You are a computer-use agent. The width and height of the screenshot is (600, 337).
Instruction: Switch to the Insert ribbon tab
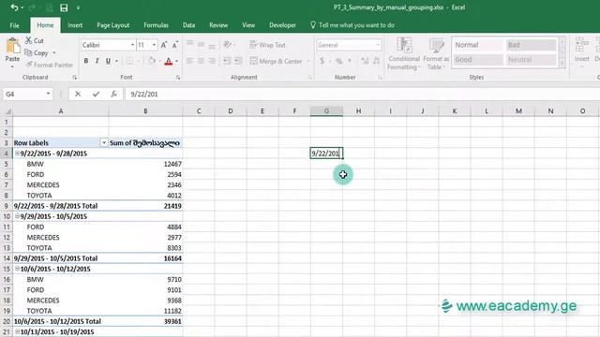(x=75, y=25)
